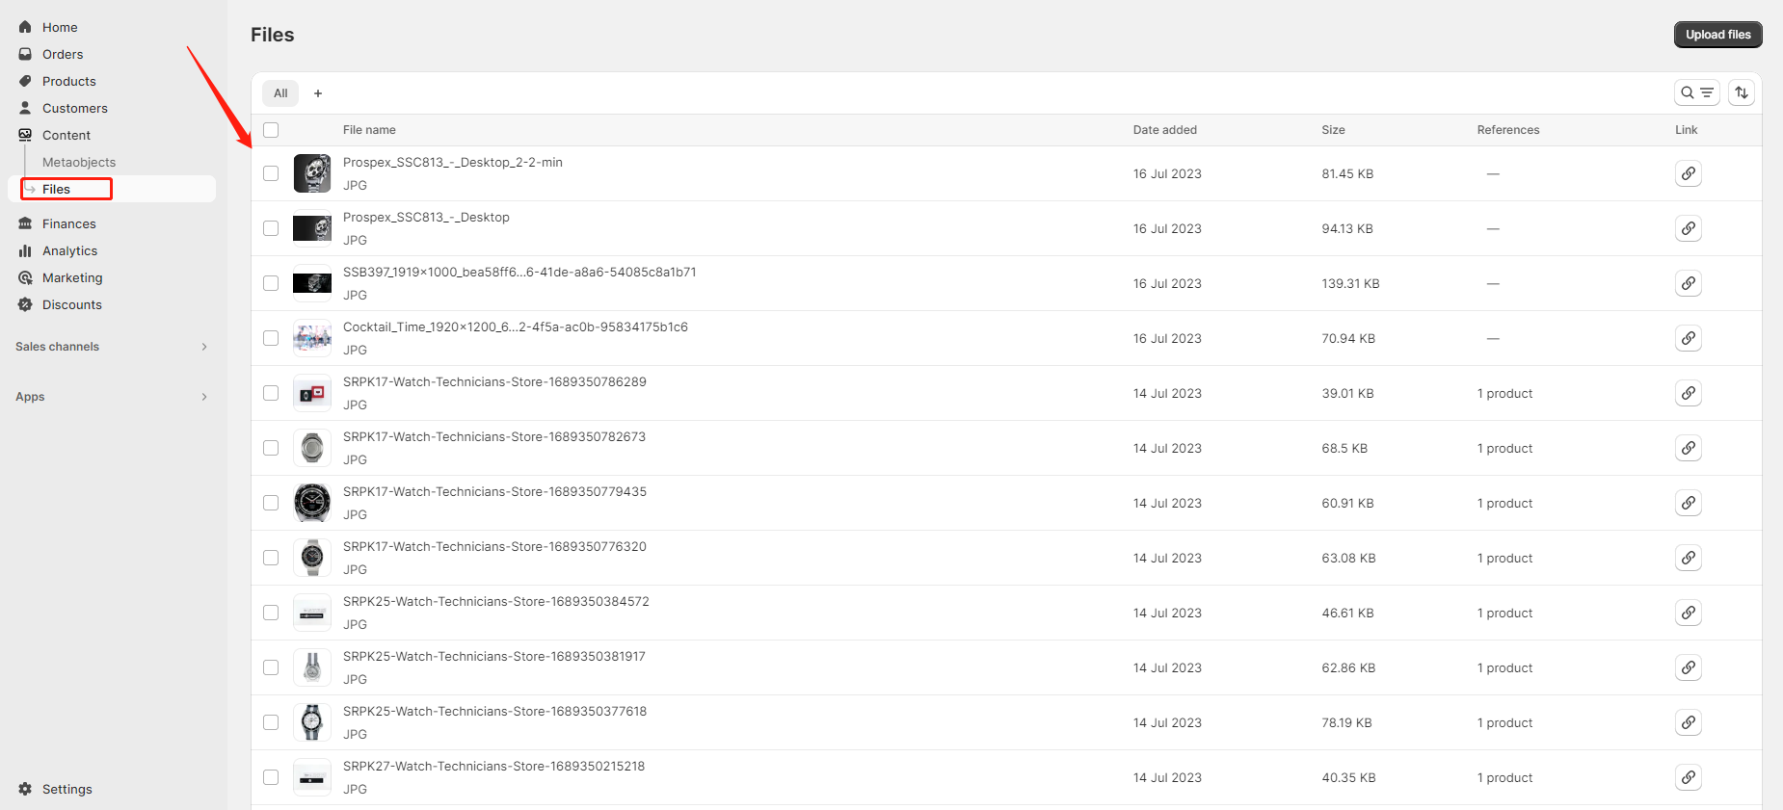The height and width of the screenshot is (810, 1783).
Task: Click file name SRPK17-Watch-Technicians-Store-1689350776320
Action: tap(494, 546)
